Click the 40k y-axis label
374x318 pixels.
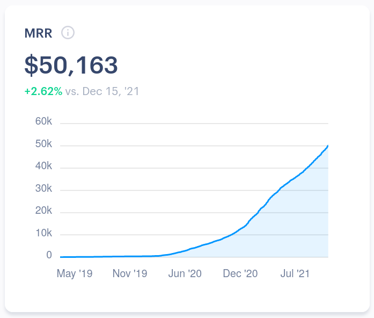(x=43, y=166)
